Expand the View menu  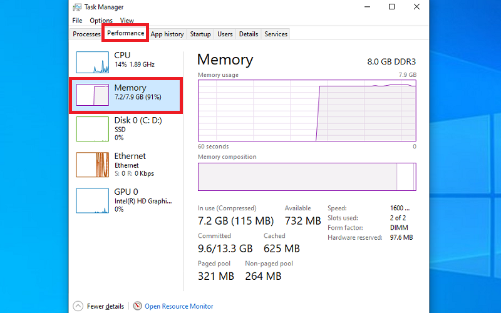coord(127,21)
